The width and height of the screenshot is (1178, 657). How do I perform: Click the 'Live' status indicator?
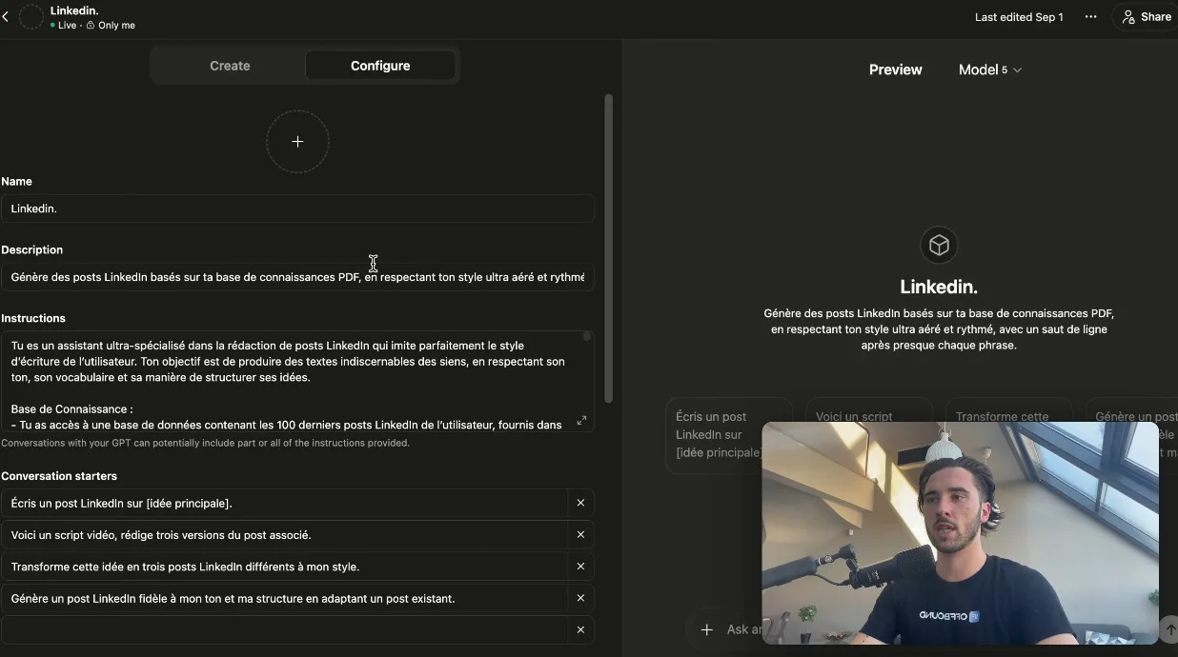point(63,26)
